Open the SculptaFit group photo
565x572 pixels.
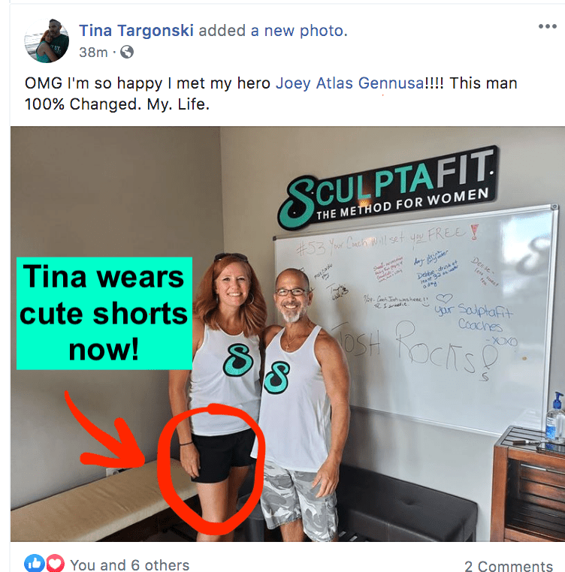pos(288,334)
